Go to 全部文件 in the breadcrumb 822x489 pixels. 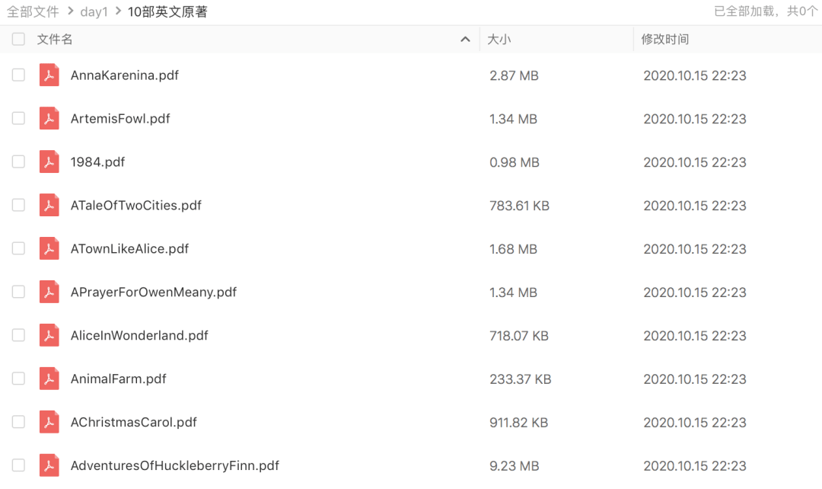click(33, 11)
